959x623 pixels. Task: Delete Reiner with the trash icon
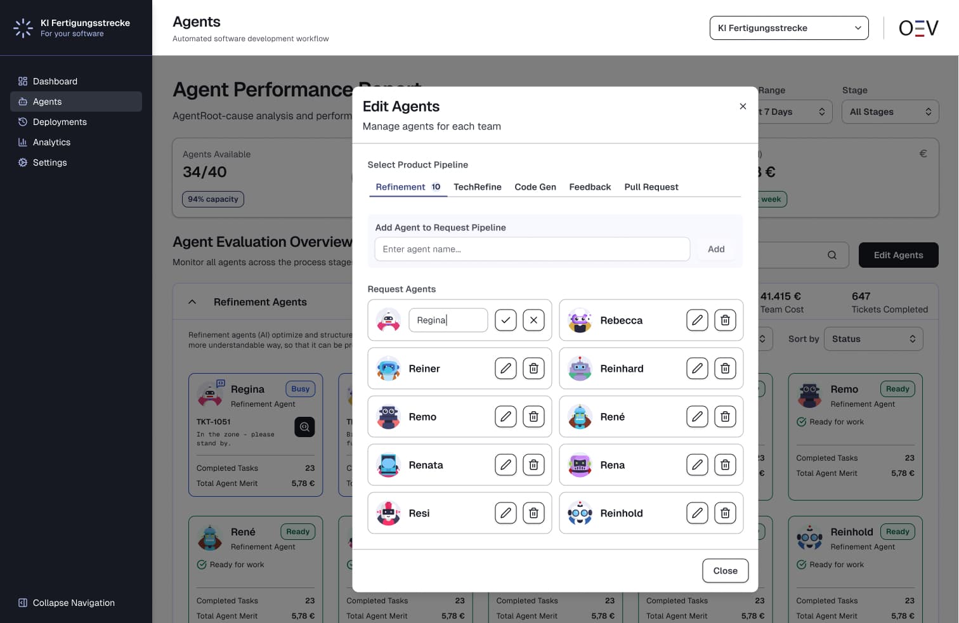533,368
